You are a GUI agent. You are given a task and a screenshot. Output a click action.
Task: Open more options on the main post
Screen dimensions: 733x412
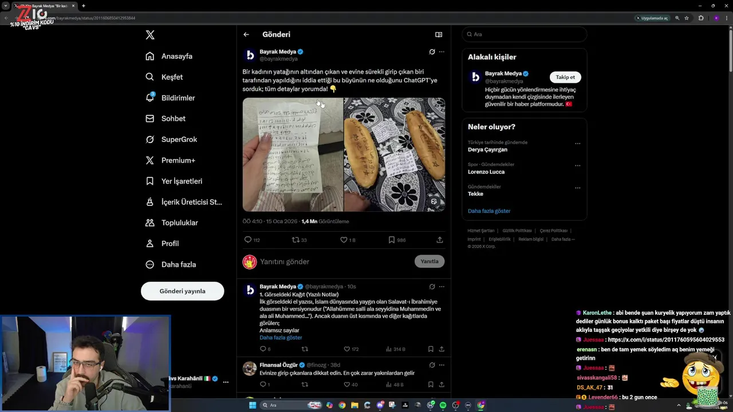pyautogui.click(x=442, y=51)
